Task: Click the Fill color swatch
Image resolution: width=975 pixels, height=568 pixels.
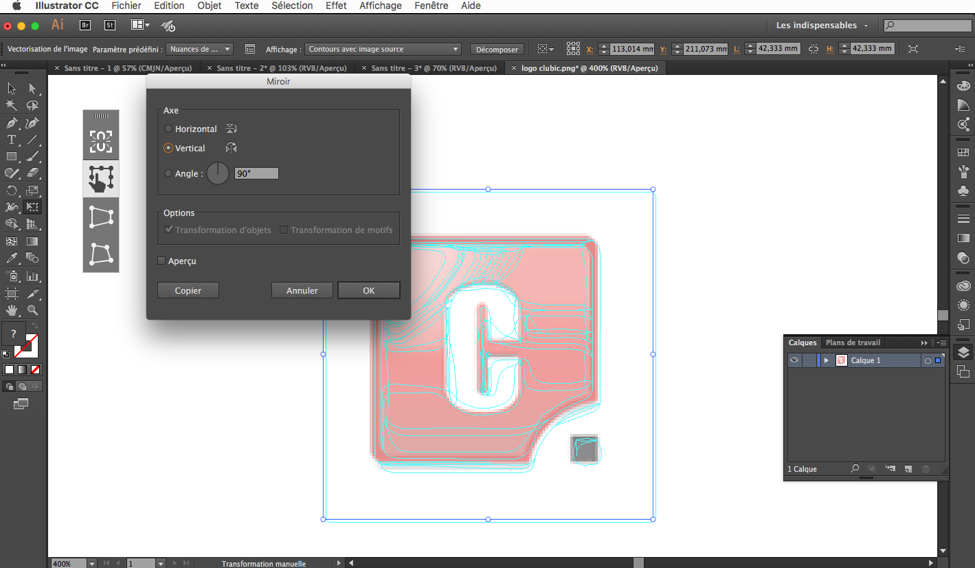Action: (x=14, y=334)
